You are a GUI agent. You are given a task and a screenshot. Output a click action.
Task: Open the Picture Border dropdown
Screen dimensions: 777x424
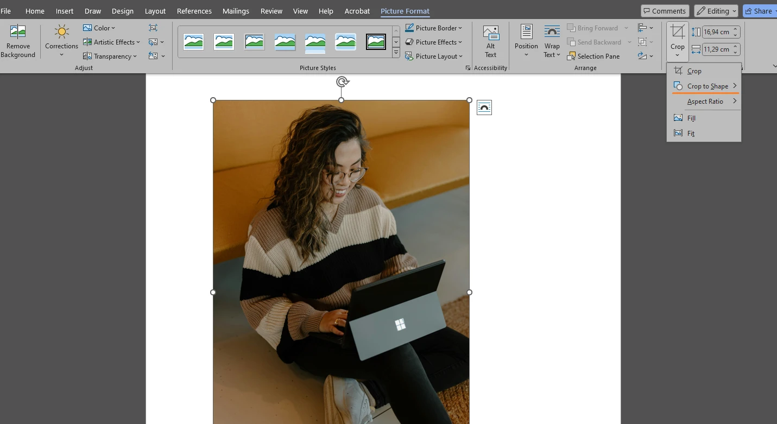tap(433, 28)
